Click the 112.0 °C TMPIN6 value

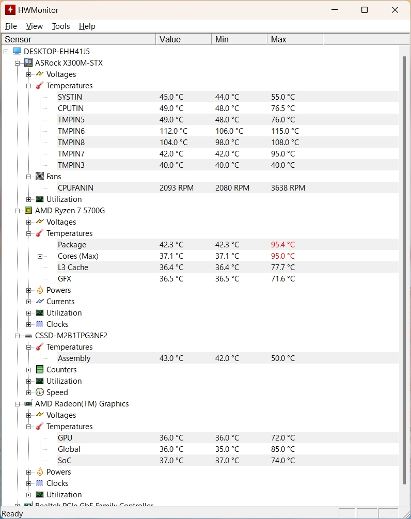(173, 131)
